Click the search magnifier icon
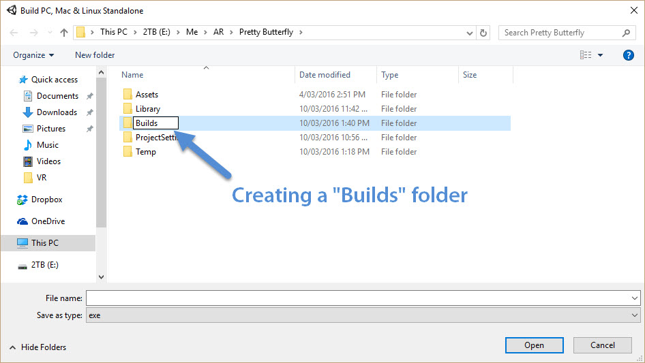The height and width of the screenshot is (363, 645). coord(626,33)
